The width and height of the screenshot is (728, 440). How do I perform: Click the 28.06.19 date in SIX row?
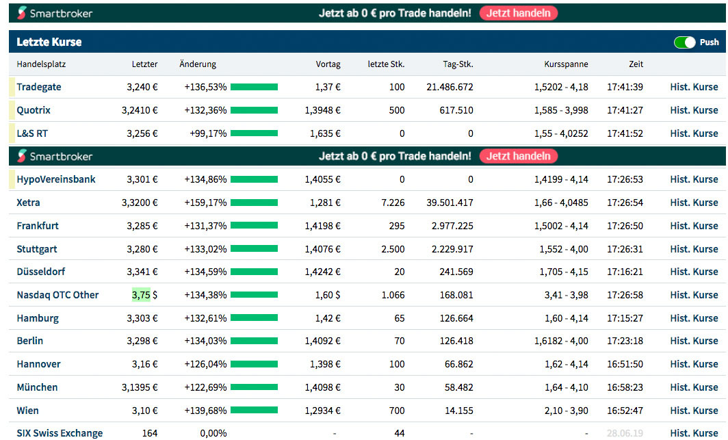pos(625,433)
